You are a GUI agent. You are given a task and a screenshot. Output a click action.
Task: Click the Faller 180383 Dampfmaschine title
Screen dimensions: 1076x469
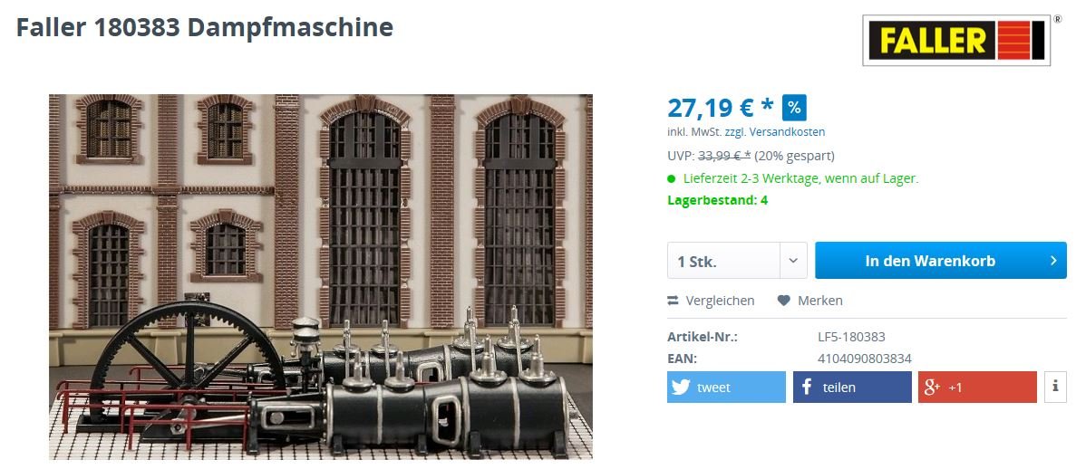click(205, 27)
